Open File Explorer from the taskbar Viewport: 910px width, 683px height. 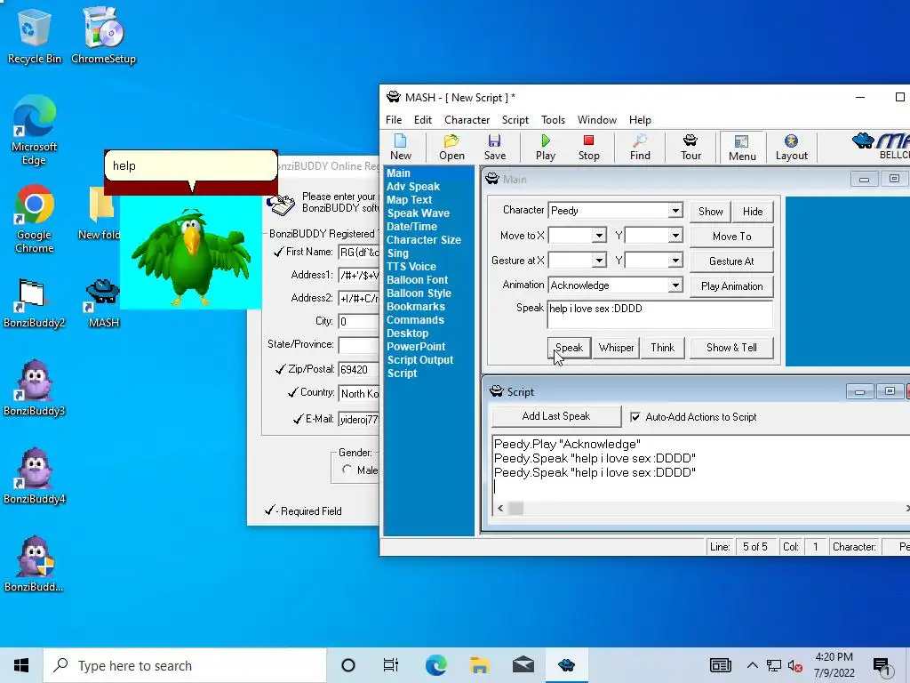coord(479,665)
